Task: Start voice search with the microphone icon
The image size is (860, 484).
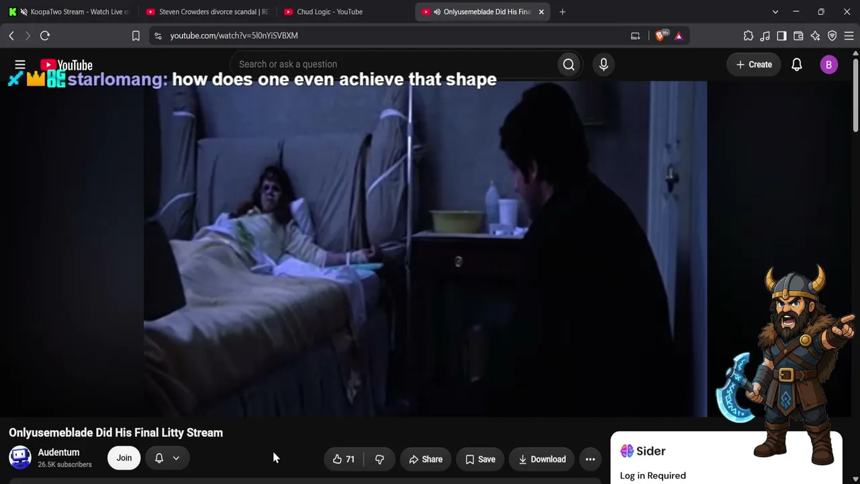Action: click(603, 65)
